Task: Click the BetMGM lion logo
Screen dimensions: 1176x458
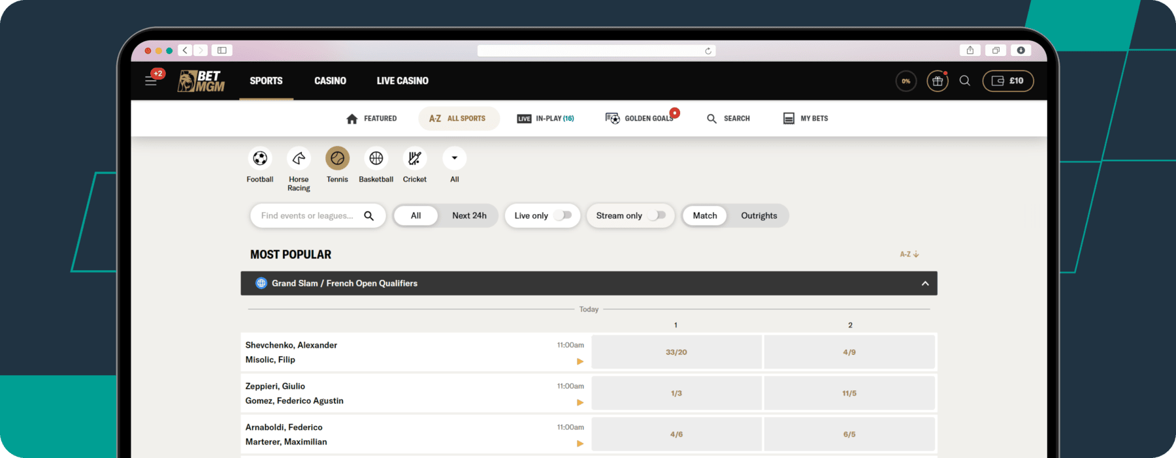Action: click(x=201, y=81)
